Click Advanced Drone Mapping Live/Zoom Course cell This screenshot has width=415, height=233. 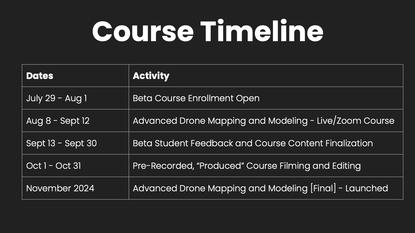coord(266,121)
